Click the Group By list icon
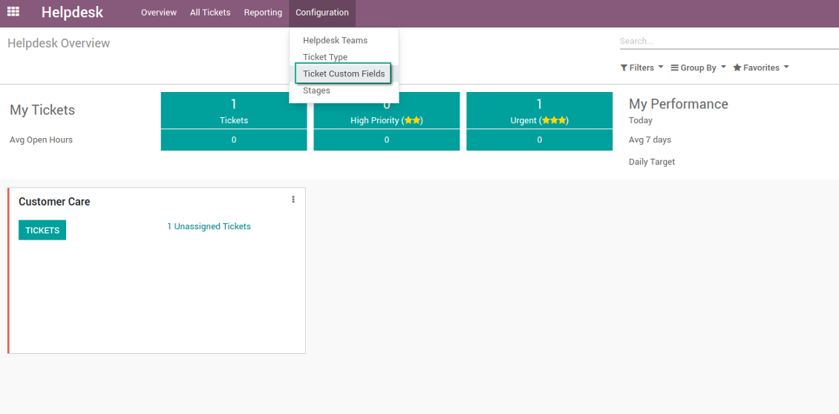 click(675, 68)
